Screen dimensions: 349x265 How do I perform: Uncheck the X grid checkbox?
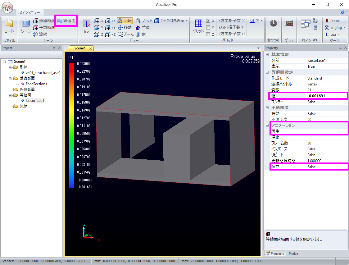point(208,21)
